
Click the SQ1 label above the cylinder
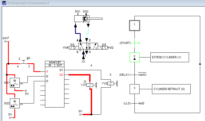[x=77, y=11]
